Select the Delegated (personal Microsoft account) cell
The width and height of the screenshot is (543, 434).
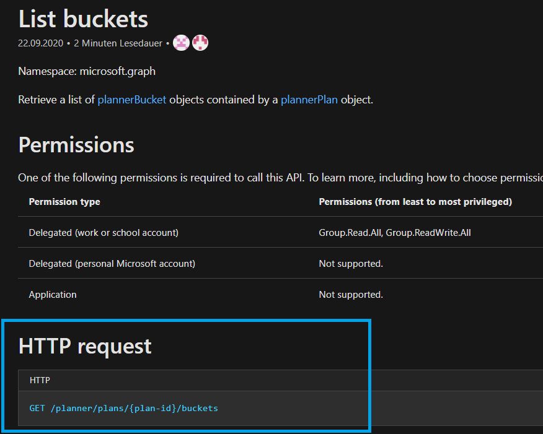[x=112, y=264]
